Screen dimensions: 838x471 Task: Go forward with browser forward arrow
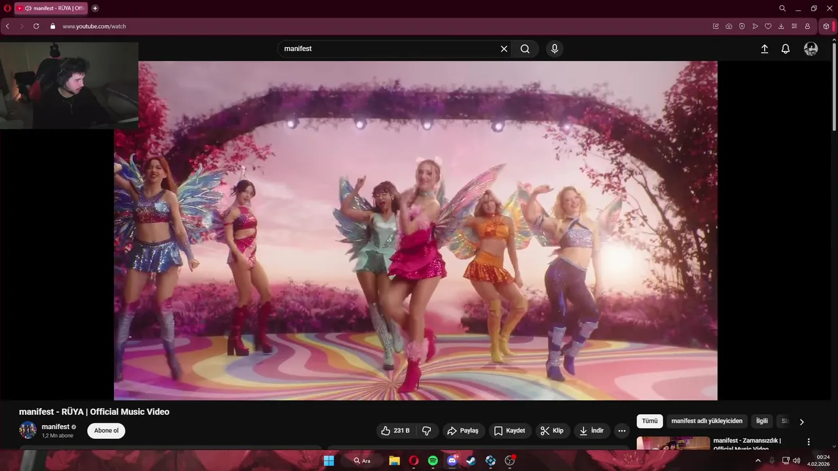pos(22,26)
